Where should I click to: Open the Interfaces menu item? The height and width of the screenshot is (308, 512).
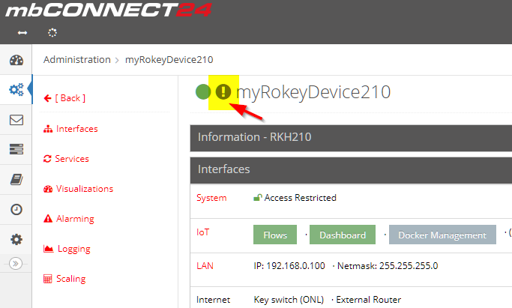(70, 129)
